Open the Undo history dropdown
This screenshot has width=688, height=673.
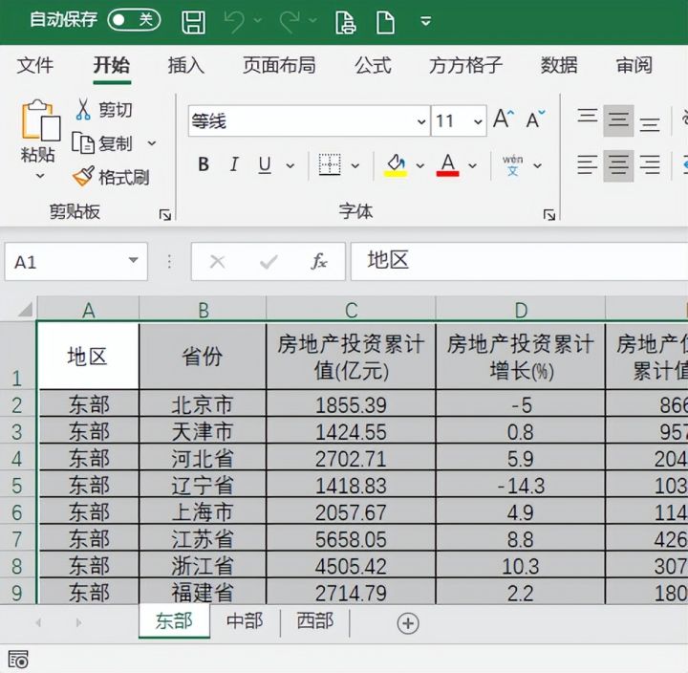pos(258,20)
